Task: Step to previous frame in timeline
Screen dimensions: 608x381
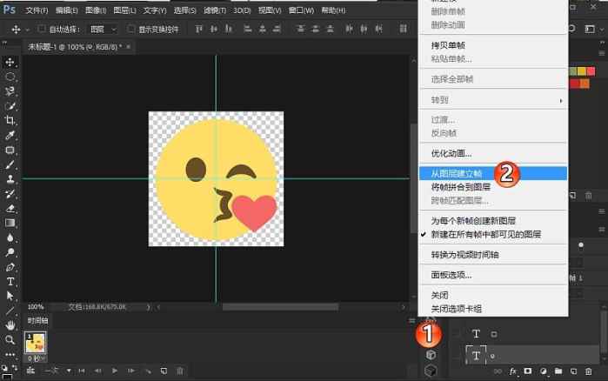Action: point(98,371)
